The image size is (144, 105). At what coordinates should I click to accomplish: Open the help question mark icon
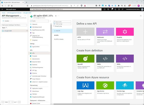point(119,9)
